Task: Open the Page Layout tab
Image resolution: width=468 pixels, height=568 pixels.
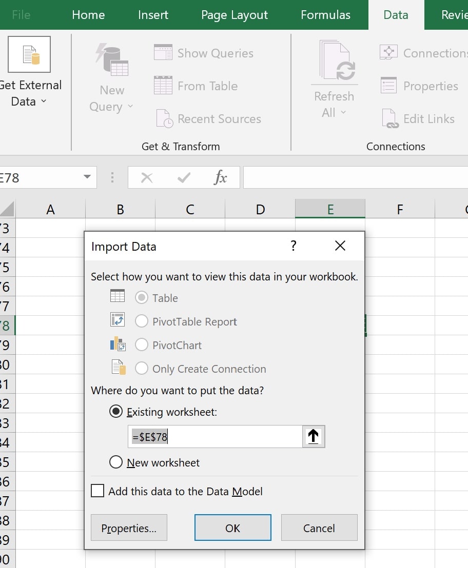Action: (x=234, y=15)
